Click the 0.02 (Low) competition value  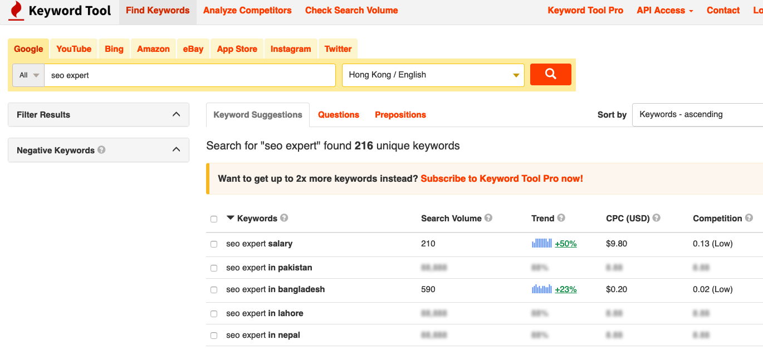[713, 289]
